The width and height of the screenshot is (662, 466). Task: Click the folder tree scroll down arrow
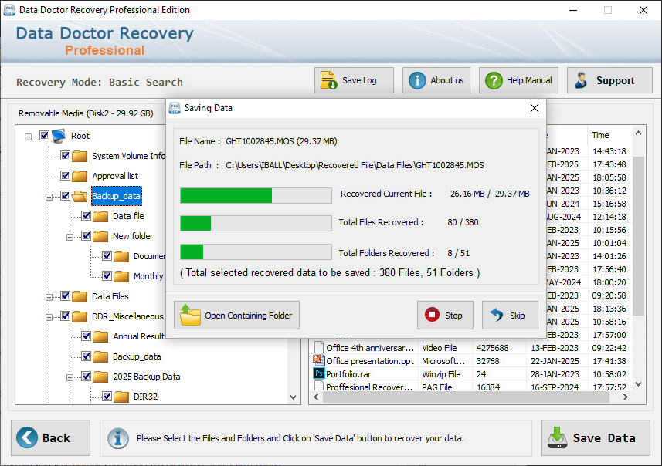294,397
